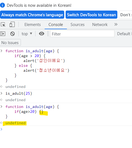Image resolution: width=132 pixels, height=148 pixels.
Task: Click first 'function is_adult(age) {' line
Action: click(32, 51)
